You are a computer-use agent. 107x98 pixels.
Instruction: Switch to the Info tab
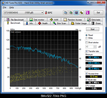30,23
